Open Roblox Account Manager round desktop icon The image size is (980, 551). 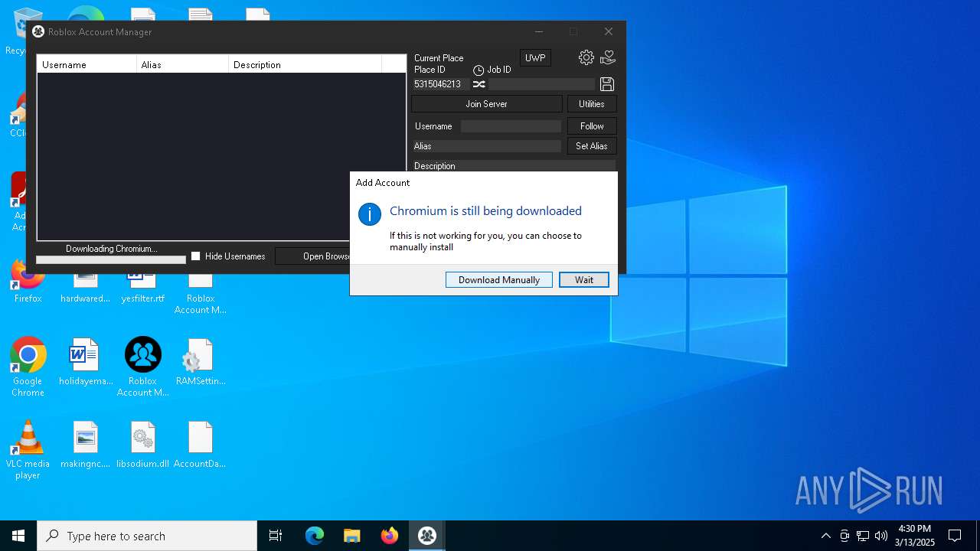(143, 367)
